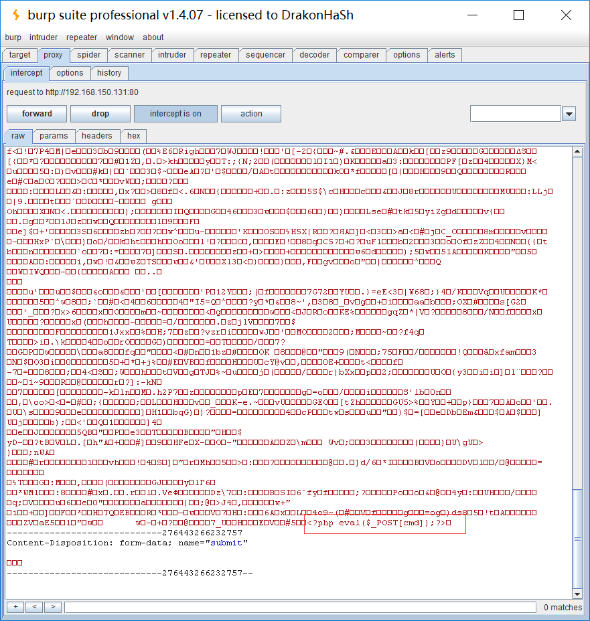
Task: Go to the intruder tool tab
Action: 172,55
